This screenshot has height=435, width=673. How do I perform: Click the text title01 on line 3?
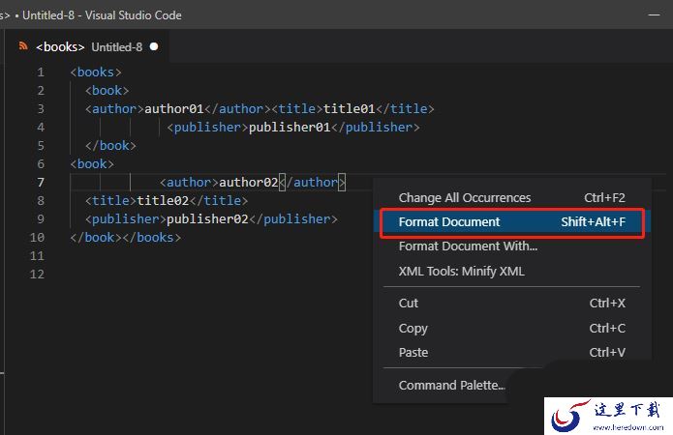[349, 109]
